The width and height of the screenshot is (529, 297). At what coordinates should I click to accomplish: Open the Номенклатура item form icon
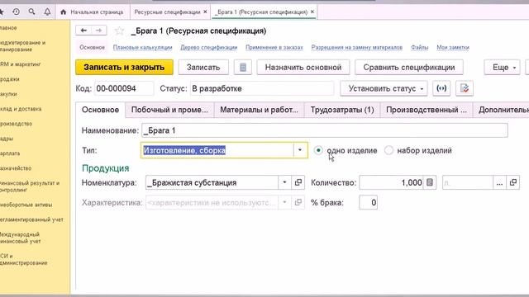pyautogui.click(x=298, y=182)
